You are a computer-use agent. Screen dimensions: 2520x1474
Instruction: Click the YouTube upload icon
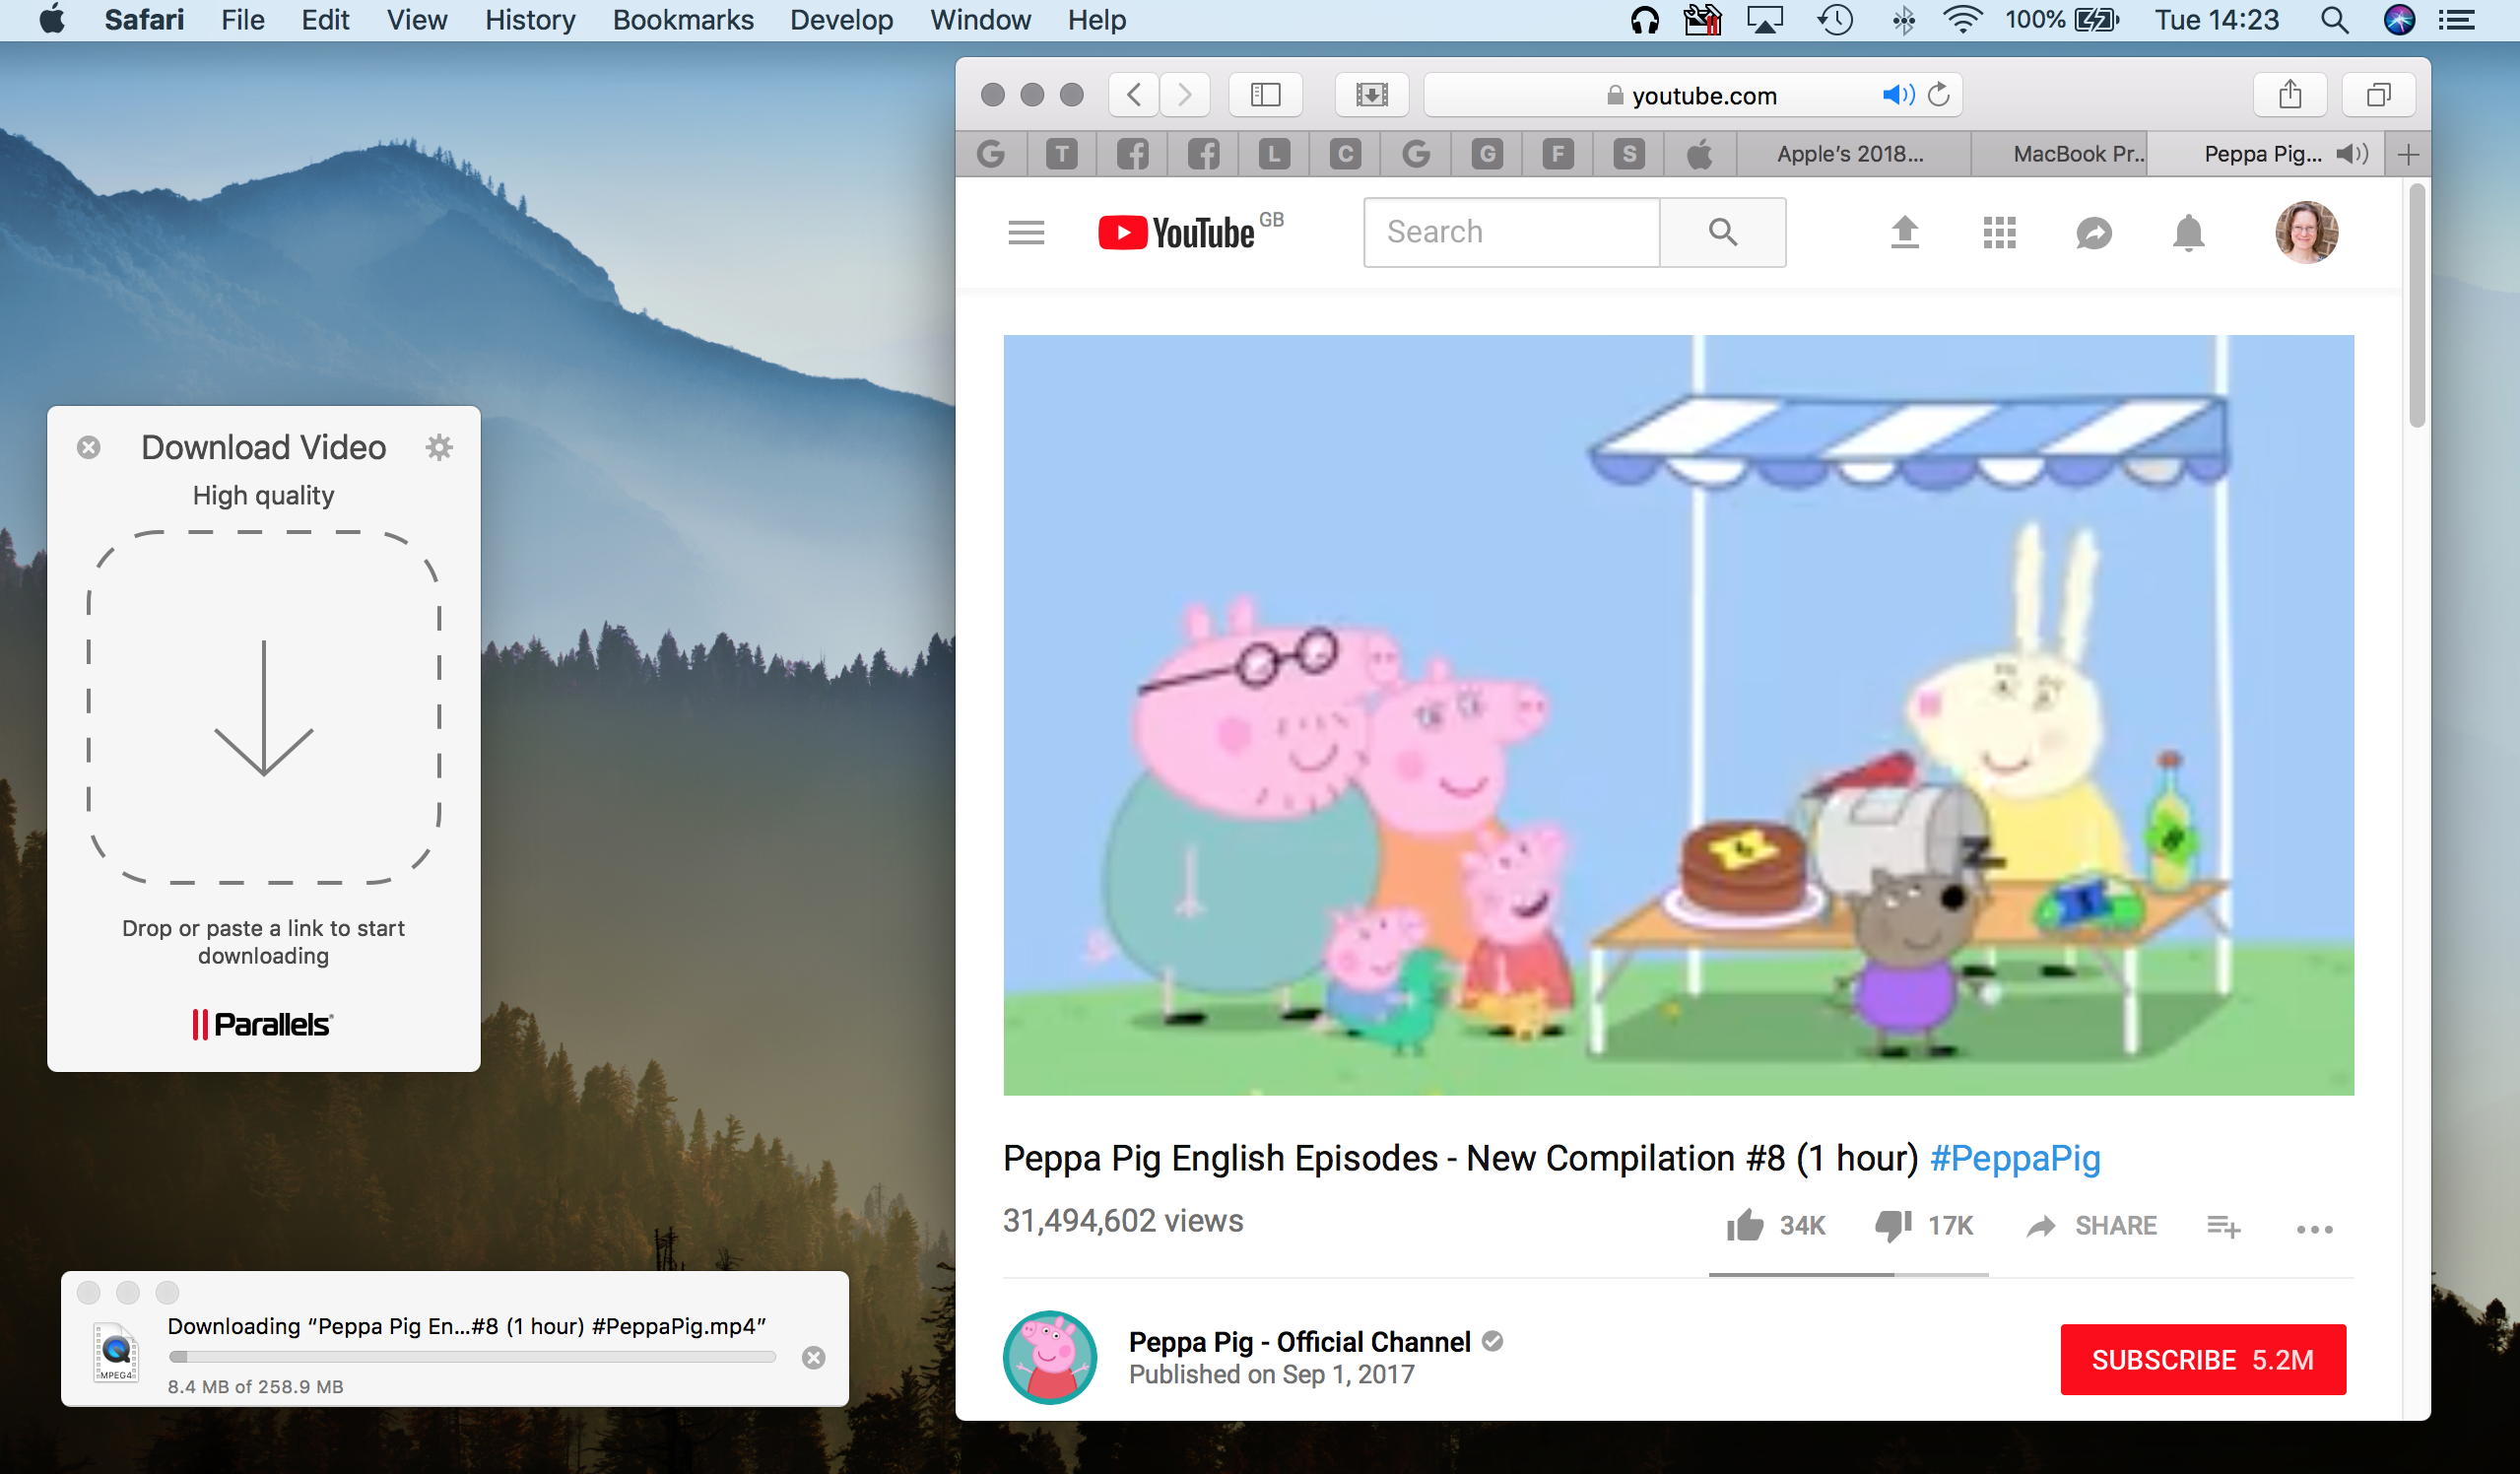pos(1905,232)
